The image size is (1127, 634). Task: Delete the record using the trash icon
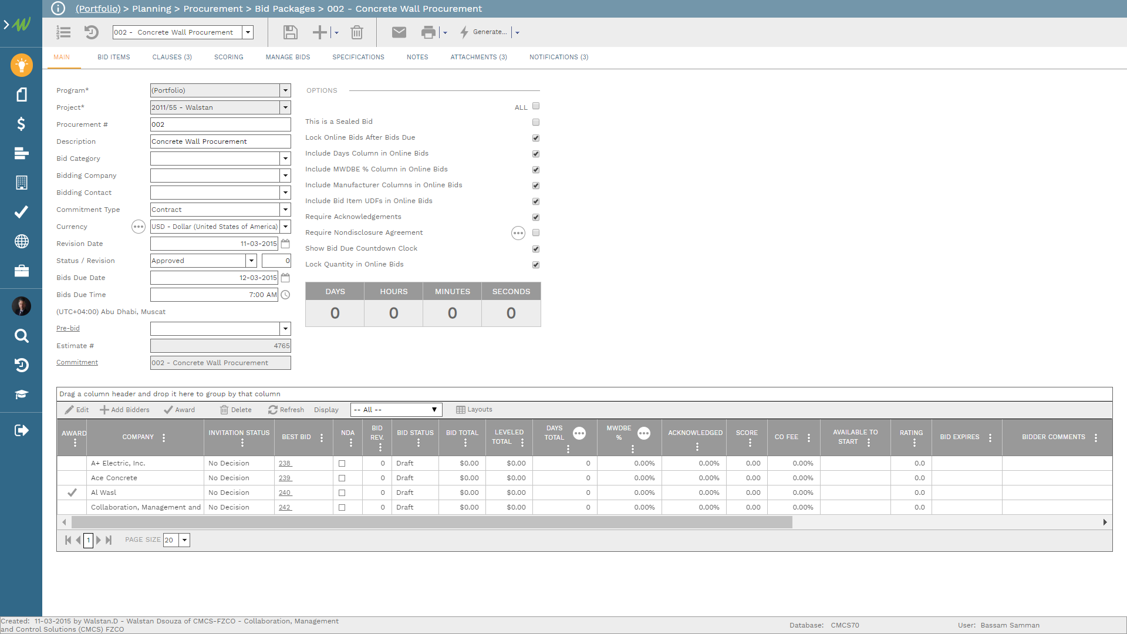(x=357, y=32)
